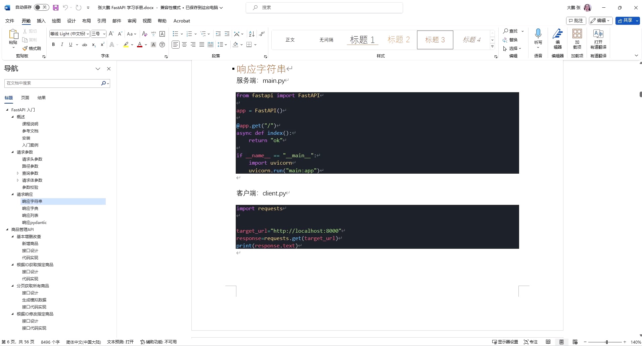
Task: Select the Format Painter (格式刷)
Action: pyautogui.click(x=32, y=48)
